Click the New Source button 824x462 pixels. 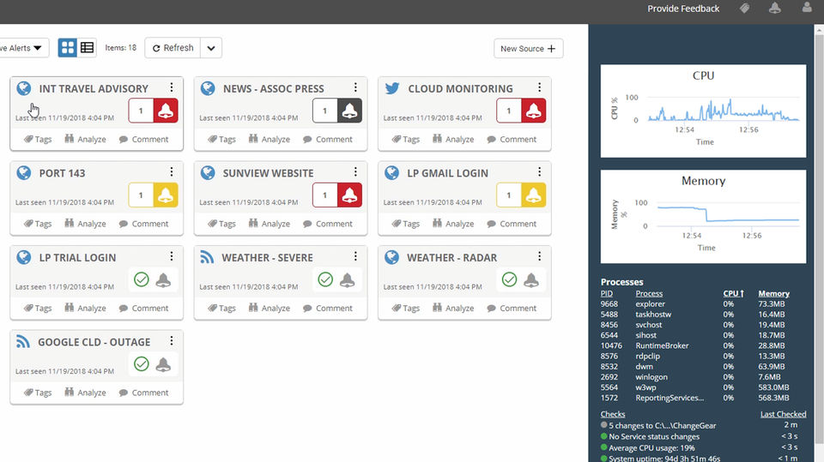tap(528, 48)
